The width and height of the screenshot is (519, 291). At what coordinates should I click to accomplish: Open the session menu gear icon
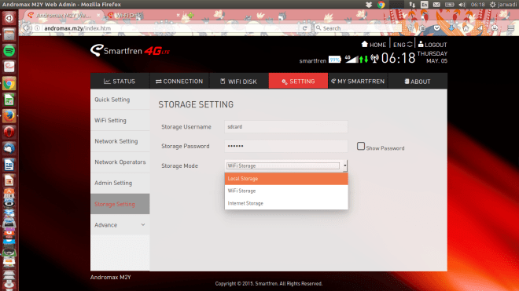tap(492, 5)
